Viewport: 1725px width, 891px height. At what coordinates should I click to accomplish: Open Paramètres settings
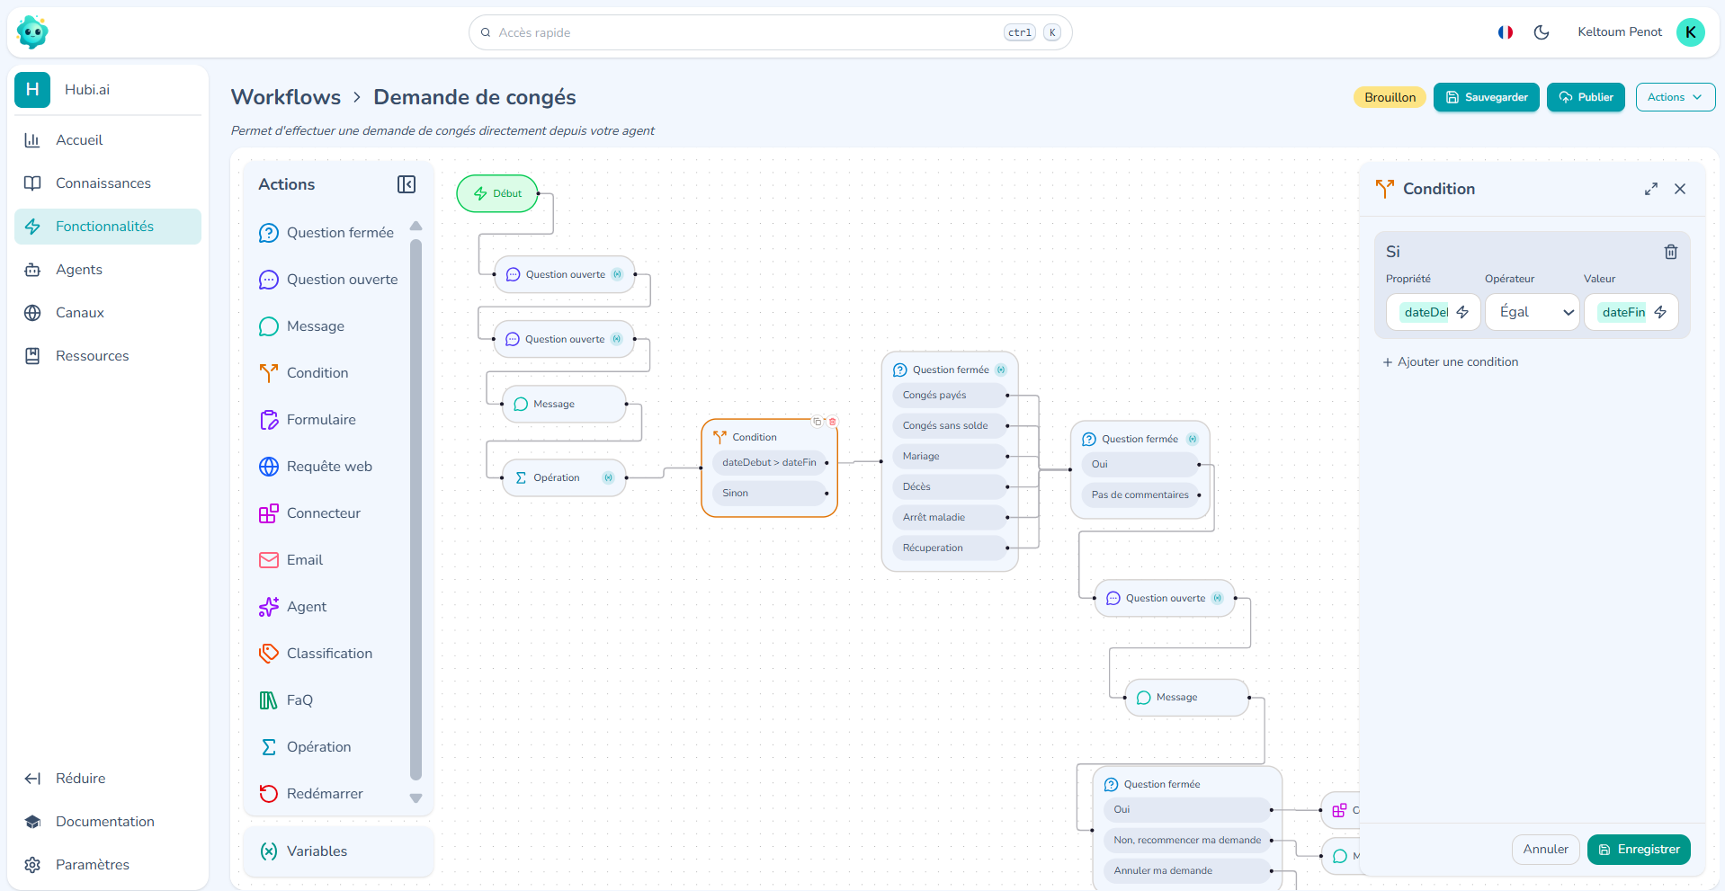point(108,865)
